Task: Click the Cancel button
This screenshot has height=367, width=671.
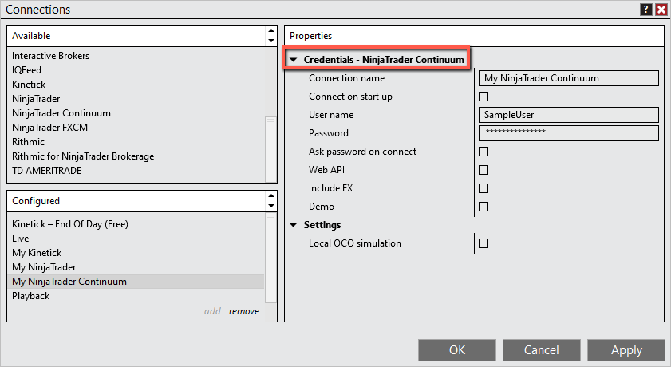Action: 541,350
